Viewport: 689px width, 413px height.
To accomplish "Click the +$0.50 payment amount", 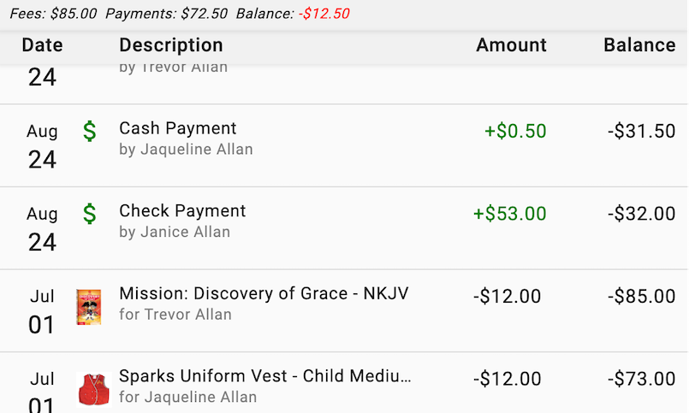I will 515,131.
